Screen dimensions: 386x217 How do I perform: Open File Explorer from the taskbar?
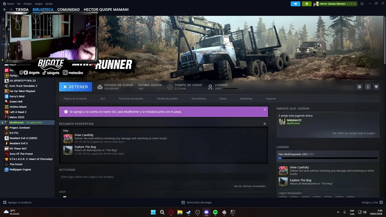click(x=180, y=212)
